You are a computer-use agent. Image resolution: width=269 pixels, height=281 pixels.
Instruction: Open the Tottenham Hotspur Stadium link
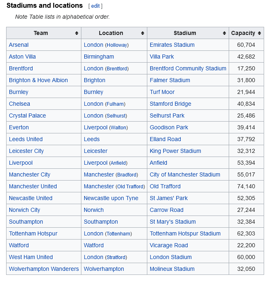tap(185, 233)
